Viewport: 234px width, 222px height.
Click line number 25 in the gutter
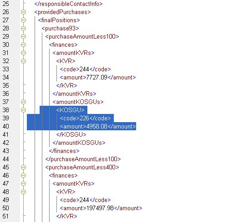pyautogui.click(x=6, y=4)
